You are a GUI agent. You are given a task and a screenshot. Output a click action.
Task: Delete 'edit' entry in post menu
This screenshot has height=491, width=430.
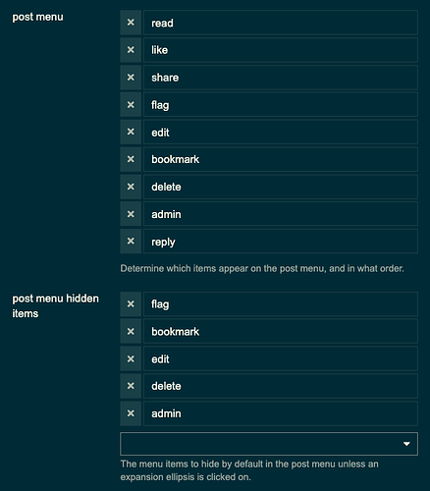131,132
